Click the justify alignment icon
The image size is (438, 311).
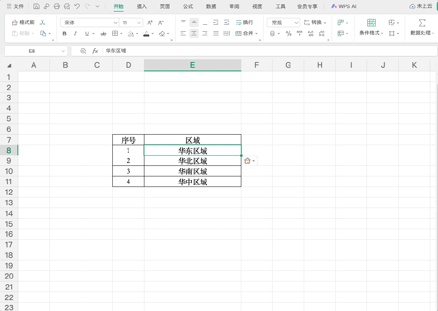[216, 34]
